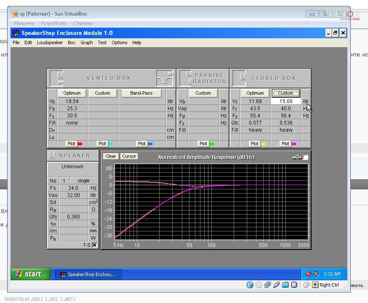Click the band-pass enclosure diagram icon
368x303 pixels.
pyautogui.click(x=165, y=78)
